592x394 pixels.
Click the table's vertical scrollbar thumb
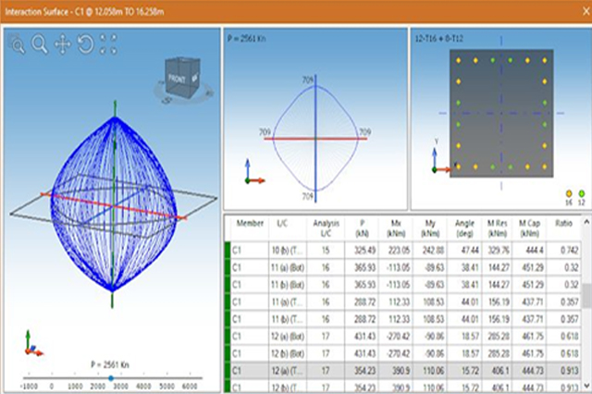(586, 296)
